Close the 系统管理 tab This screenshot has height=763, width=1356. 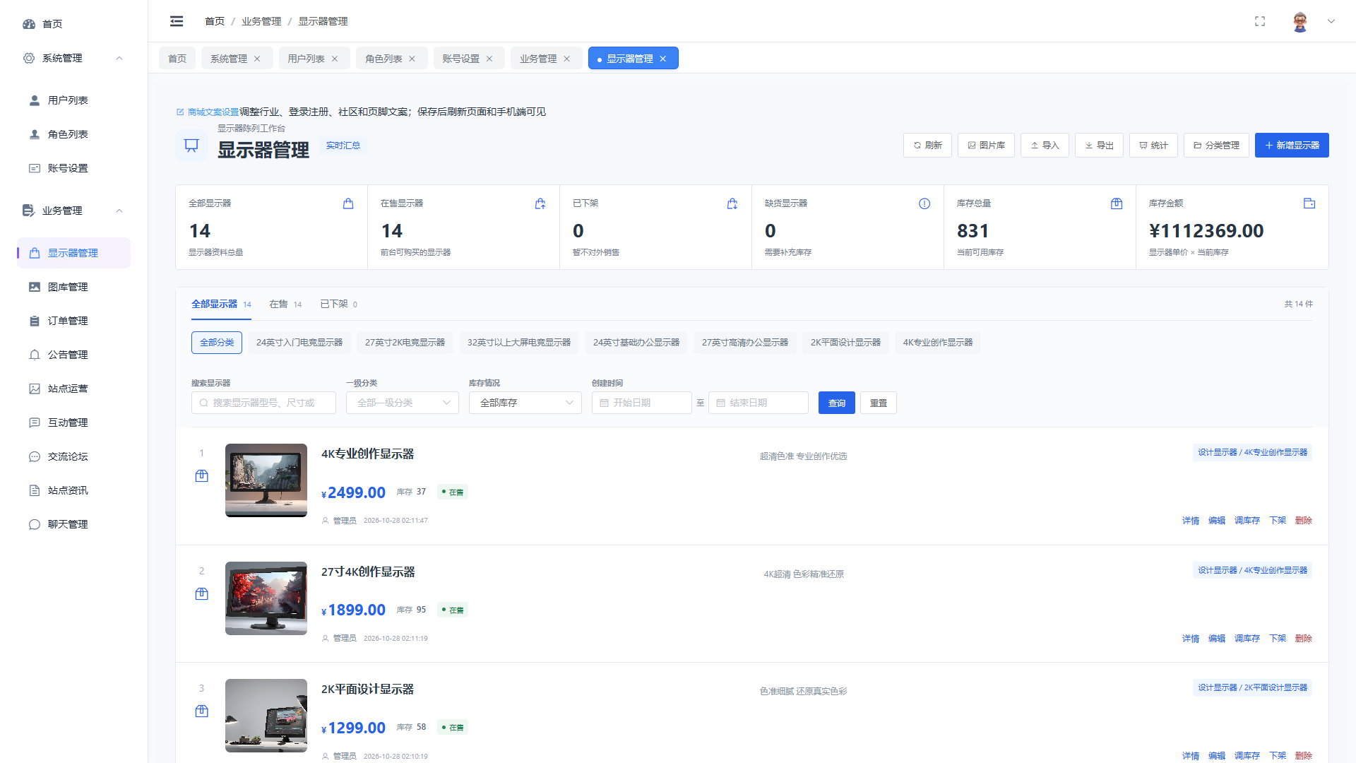[257, 59]
